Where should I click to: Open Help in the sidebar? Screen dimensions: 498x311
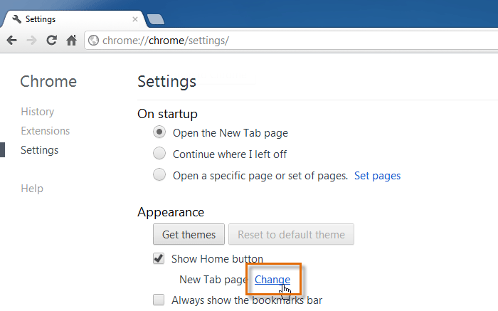pos(32,189)
